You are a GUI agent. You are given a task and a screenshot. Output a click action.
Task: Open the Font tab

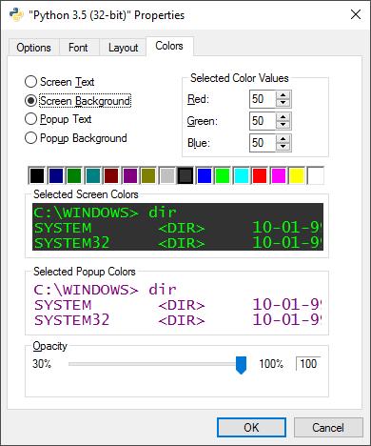[x=78, y=48]
